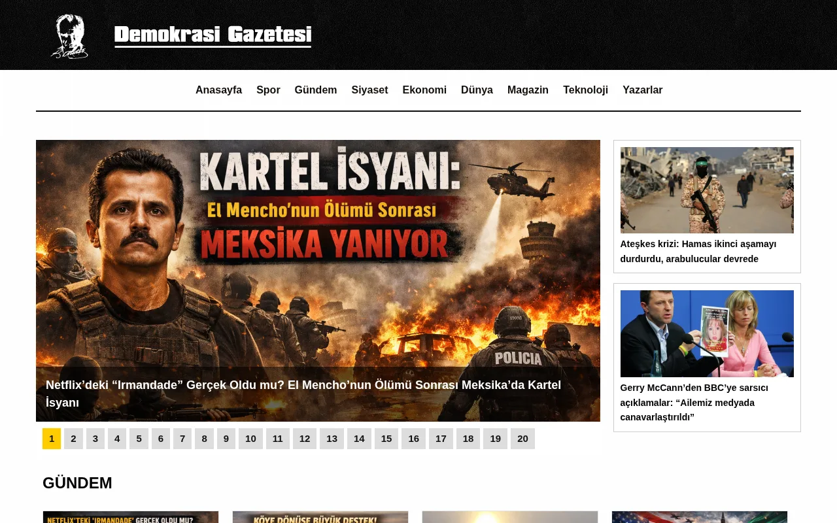Open the Demokrasi Gazetesi header logo
837x523 pixels.
213,34
